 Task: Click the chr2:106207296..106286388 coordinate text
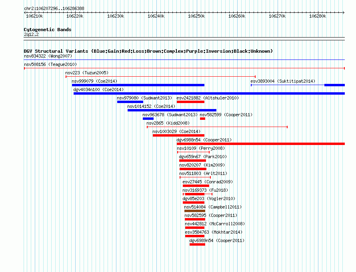(54, 8)
